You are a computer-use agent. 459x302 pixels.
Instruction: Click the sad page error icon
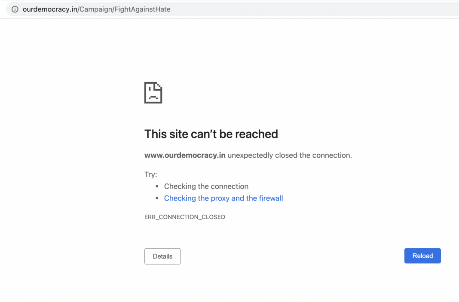153,92
